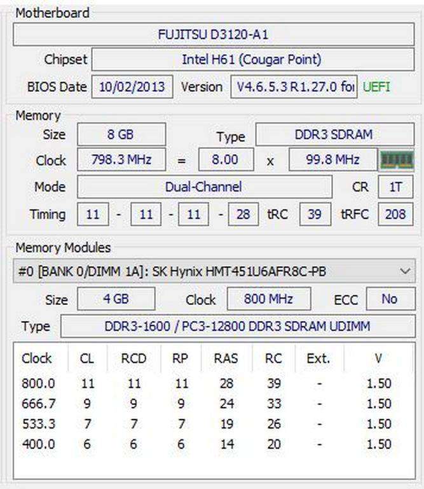Click the green UEFI label
The height and width of the screenshot is (489, 424).
[376, 87]
